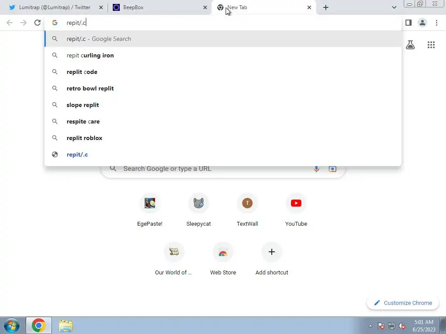This screenshot has width=446, height=334.
Task: Switch to BeepBox tab
Action: [x=160, y=7]
